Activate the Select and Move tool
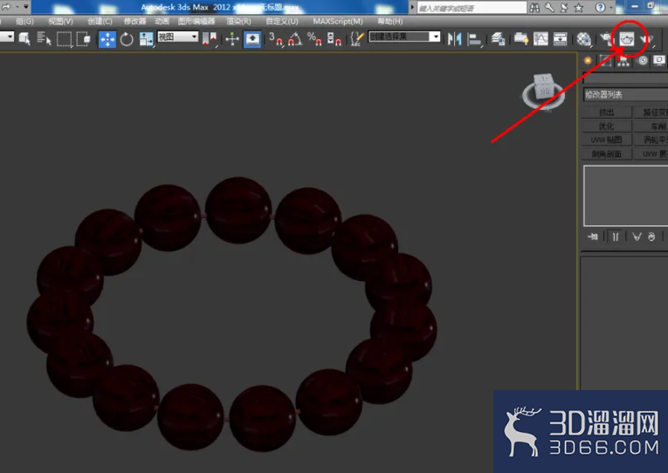668x473 pixels. (107, 39)
